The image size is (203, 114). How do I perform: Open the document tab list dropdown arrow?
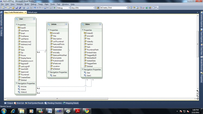tap(198, 13)
